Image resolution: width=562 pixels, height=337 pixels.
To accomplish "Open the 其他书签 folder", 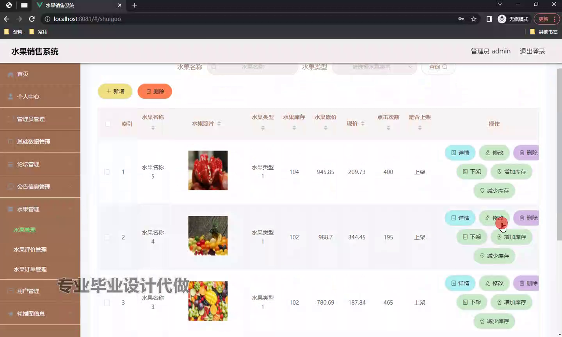I will tap(544, 32).
